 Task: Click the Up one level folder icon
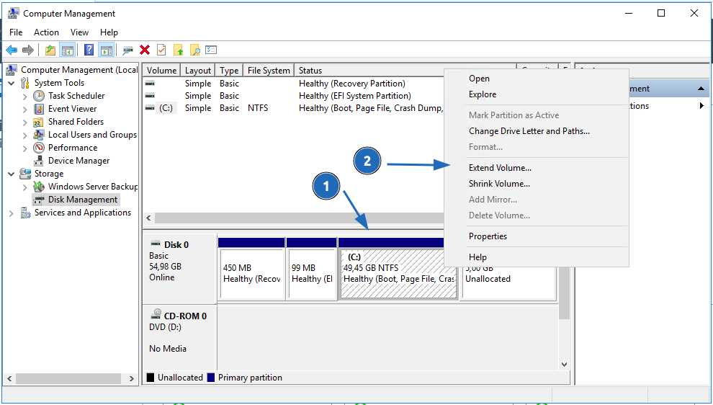coord(50,50)
